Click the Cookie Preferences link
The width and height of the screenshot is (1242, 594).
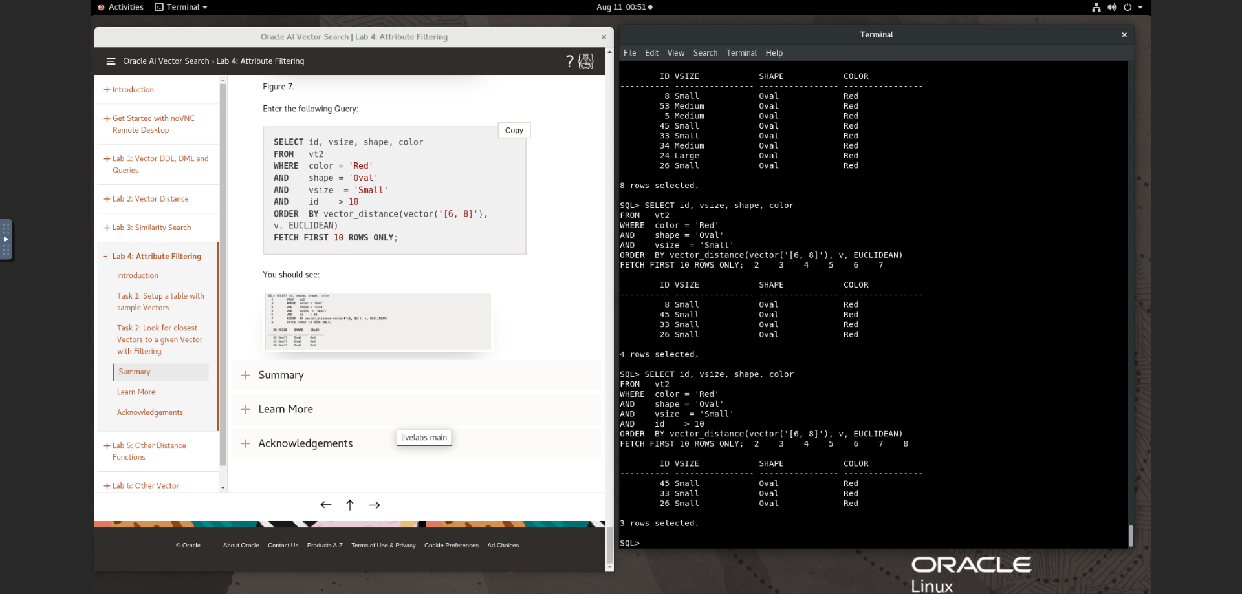click(x=451, y=545)
